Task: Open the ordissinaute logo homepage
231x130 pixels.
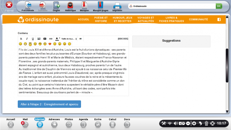Action: pyautogui.click(x=38, y=20)
